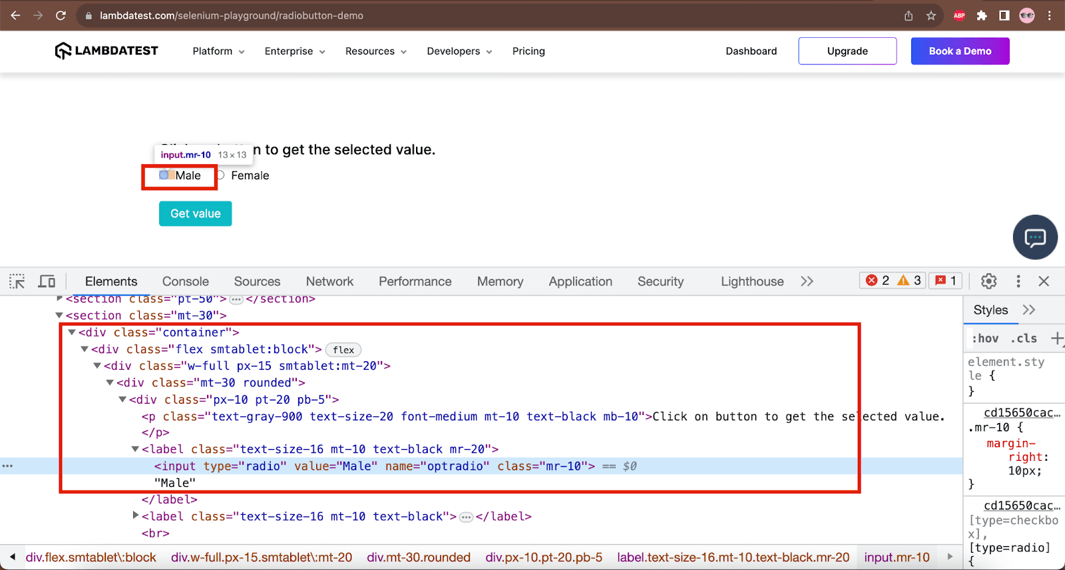Switch to the Console tab
Image resolution: width=1065 pixels, height=570 pixels.
tap(186, 281)
